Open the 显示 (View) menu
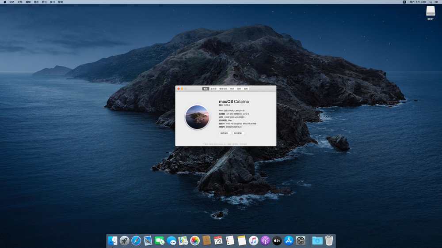 click(x=36, y=2)
